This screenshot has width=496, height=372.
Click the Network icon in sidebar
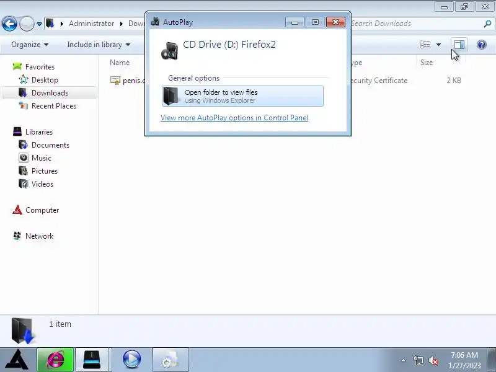[x=17, y=236]
